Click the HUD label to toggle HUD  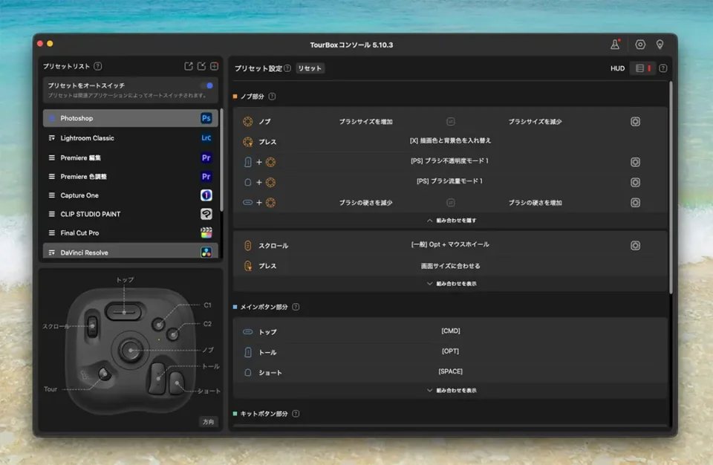[x=616, y=68]
